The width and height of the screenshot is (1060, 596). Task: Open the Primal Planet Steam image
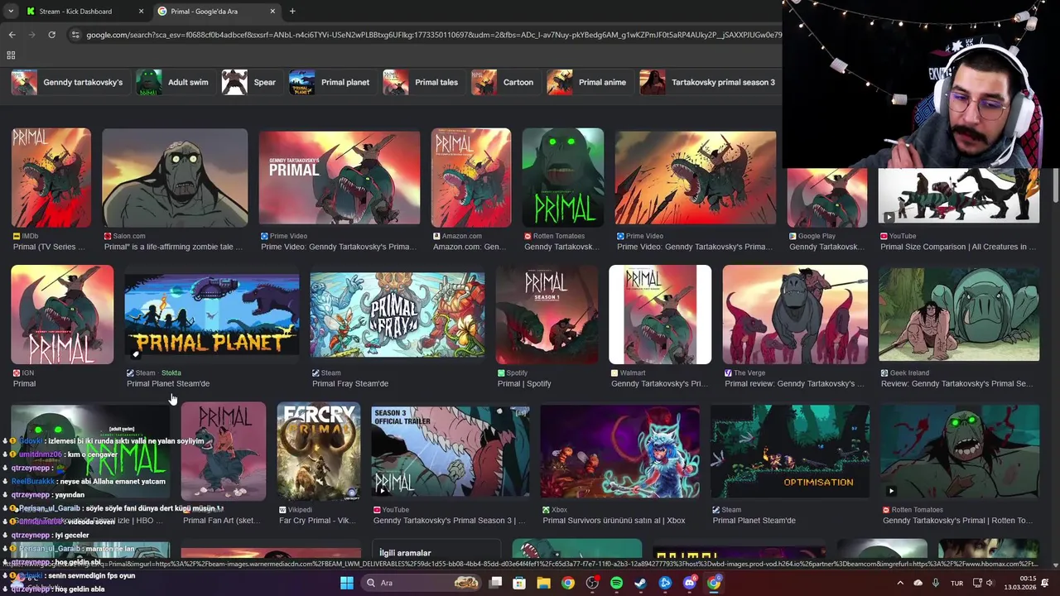tap(212, 315)
